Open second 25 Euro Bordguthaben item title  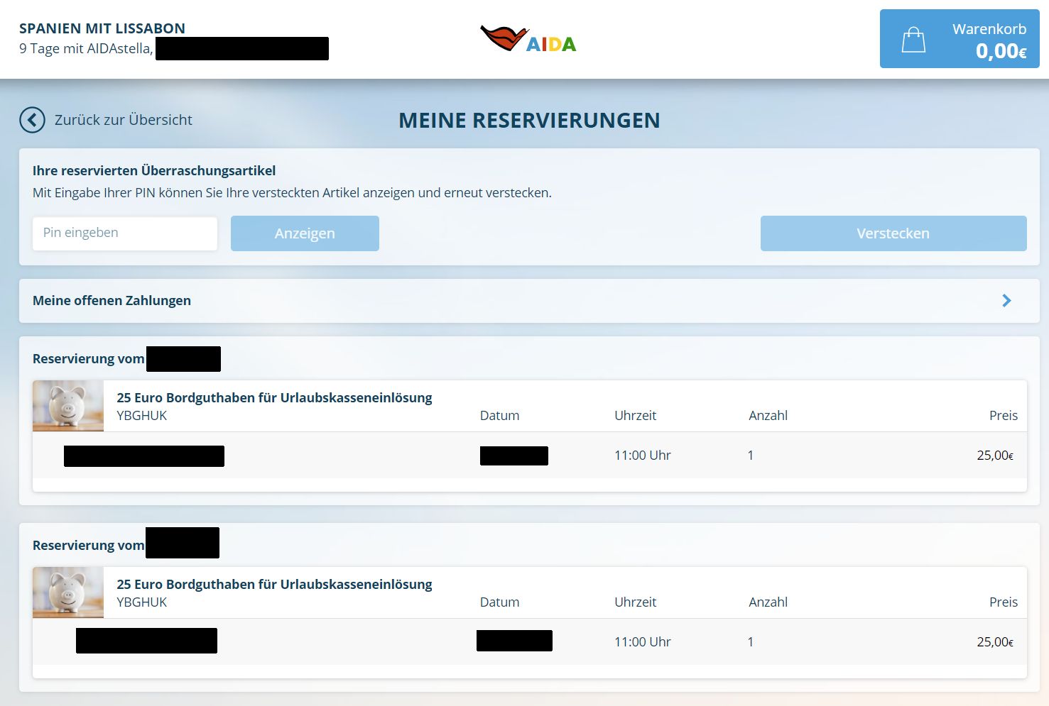coord(274,585)
